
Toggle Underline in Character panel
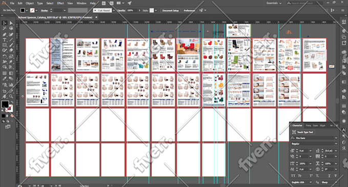pos(329,176)
